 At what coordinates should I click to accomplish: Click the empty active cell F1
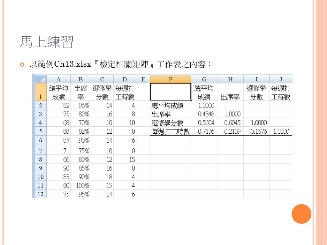click(171, 92)
